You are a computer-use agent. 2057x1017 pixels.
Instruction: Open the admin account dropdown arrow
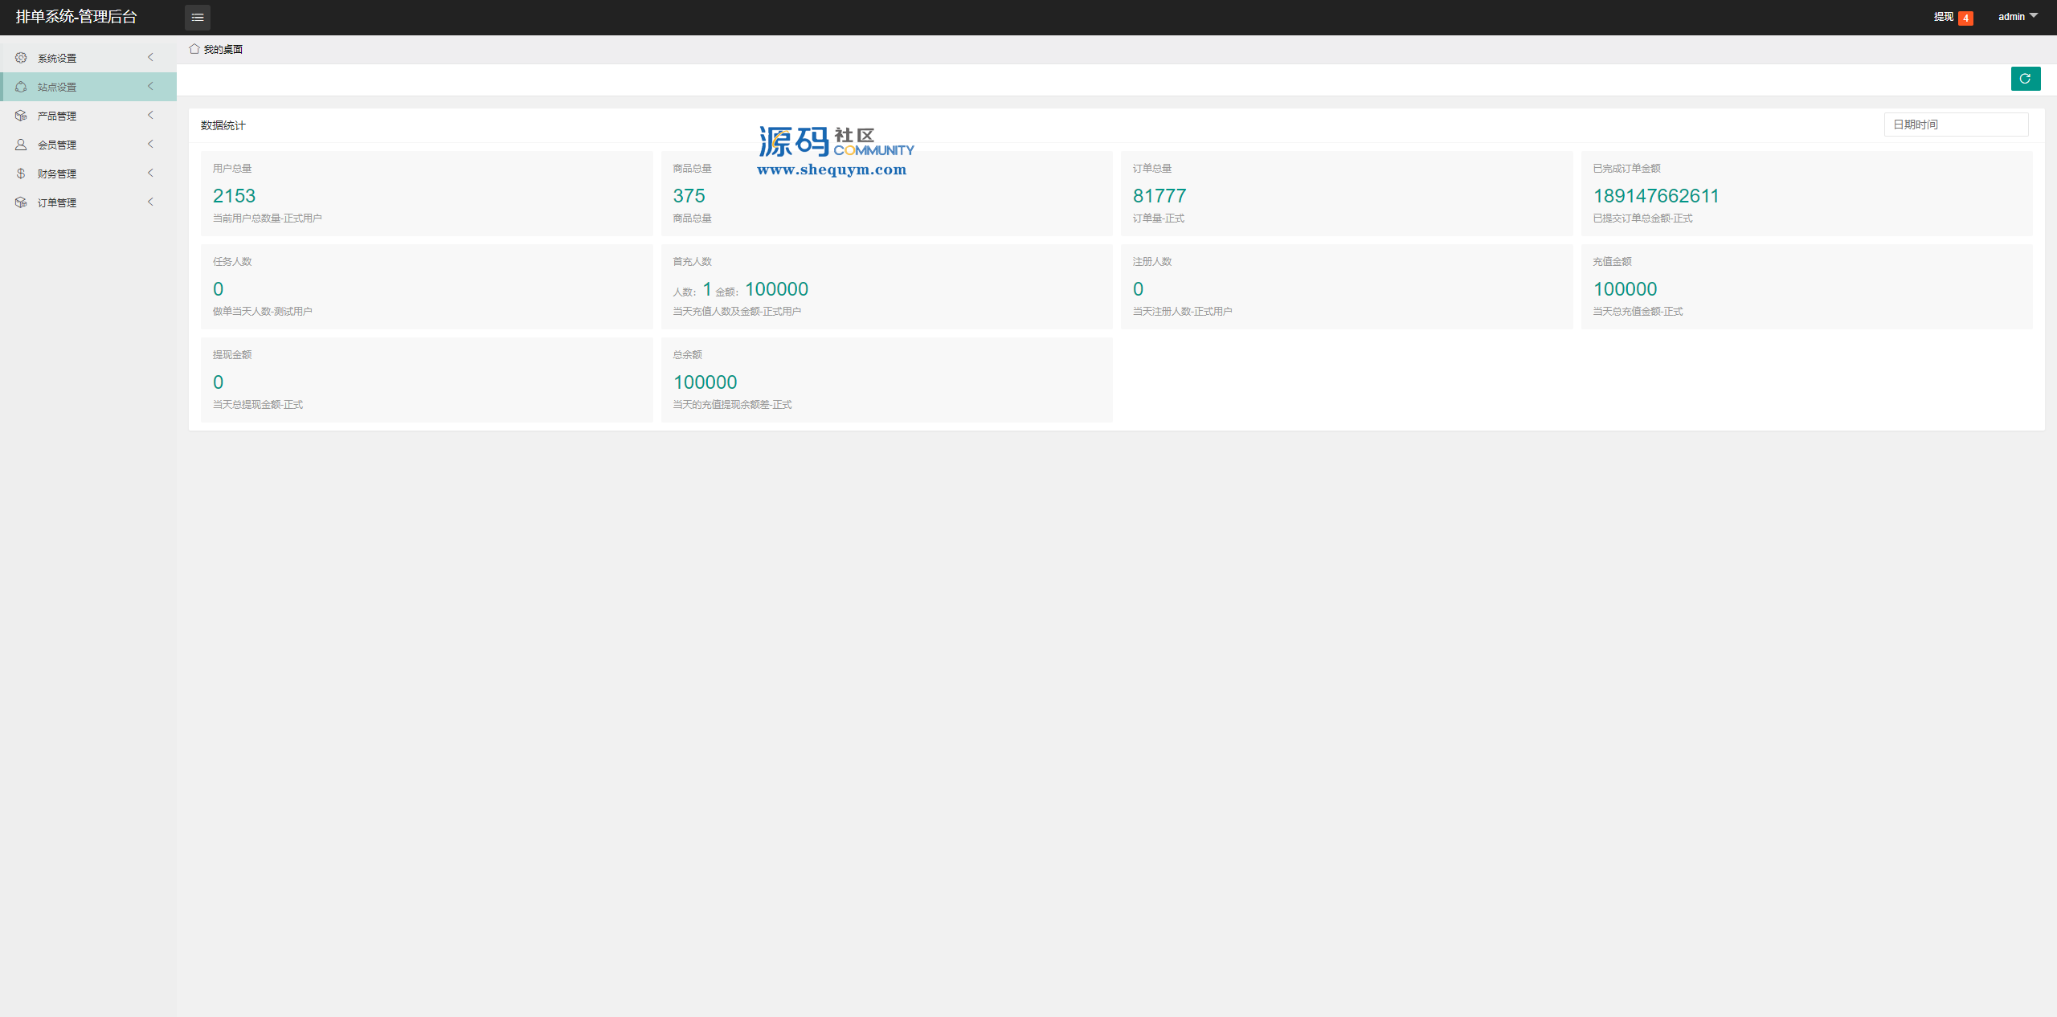(x=2034, y=15)
